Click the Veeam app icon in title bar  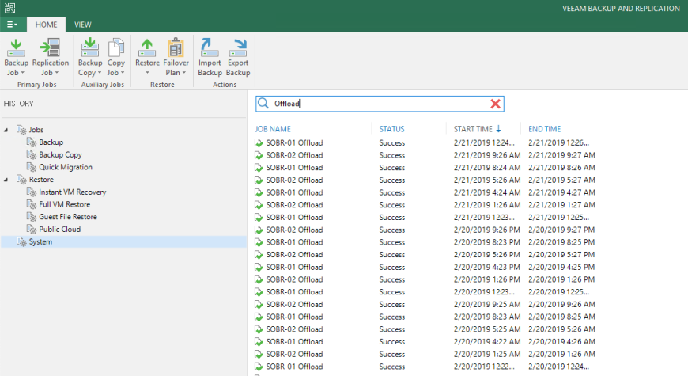pos(9,8)
